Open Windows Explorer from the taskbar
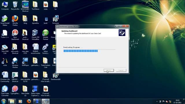Image resolution: width=185 pixels, height=104 pixels. [x=12, y=101]
